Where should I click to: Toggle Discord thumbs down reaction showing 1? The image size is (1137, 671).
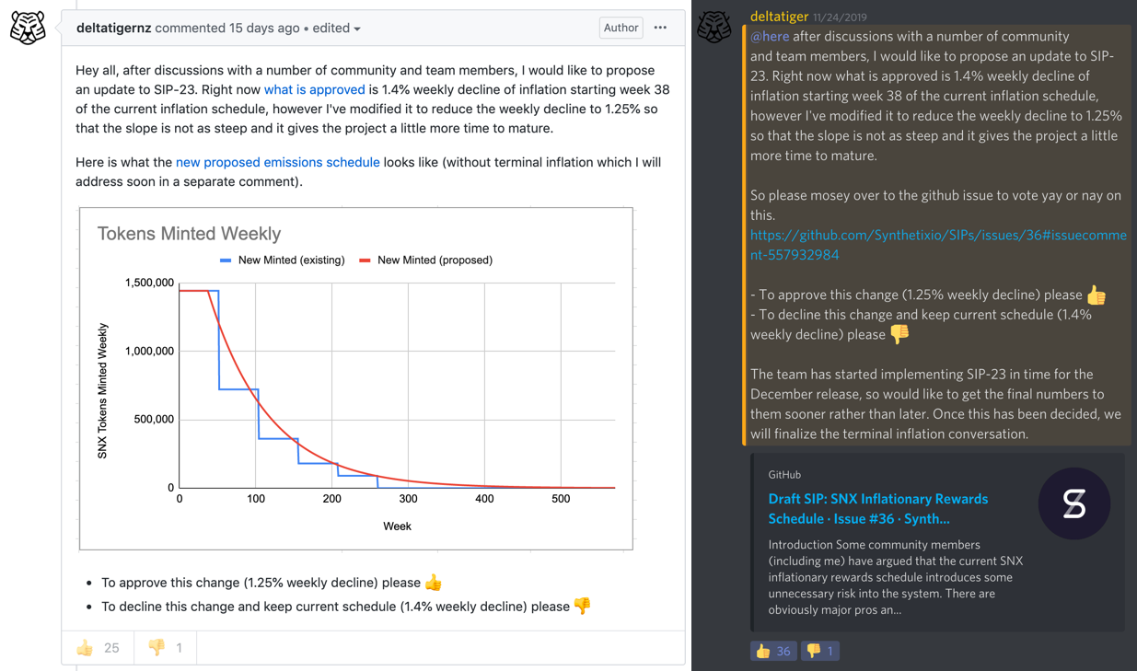819,651
